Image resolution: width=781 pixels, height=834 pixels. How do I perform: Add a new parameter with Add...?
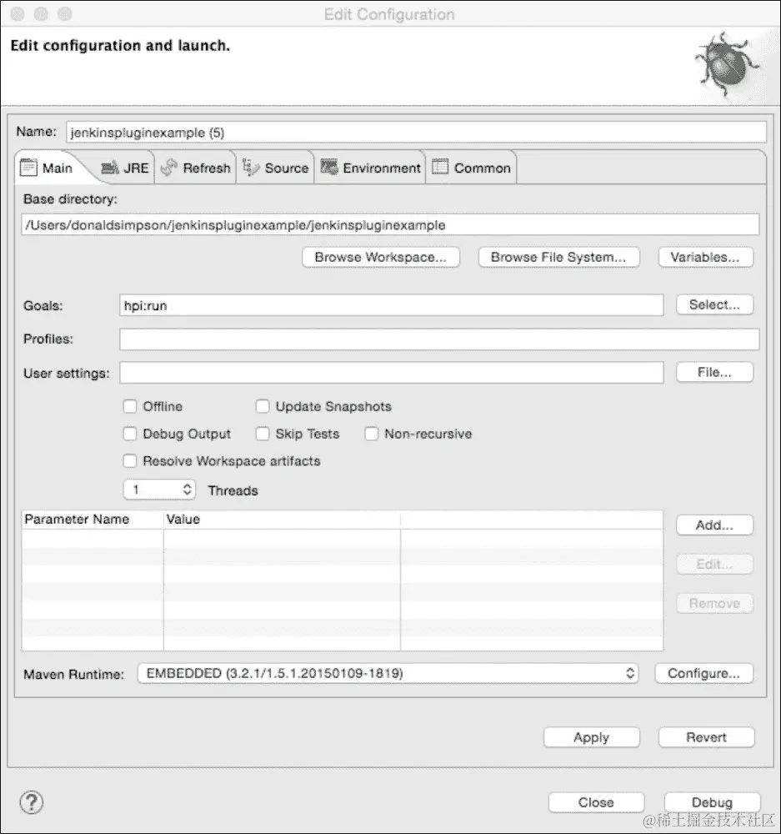click(714, 525)
